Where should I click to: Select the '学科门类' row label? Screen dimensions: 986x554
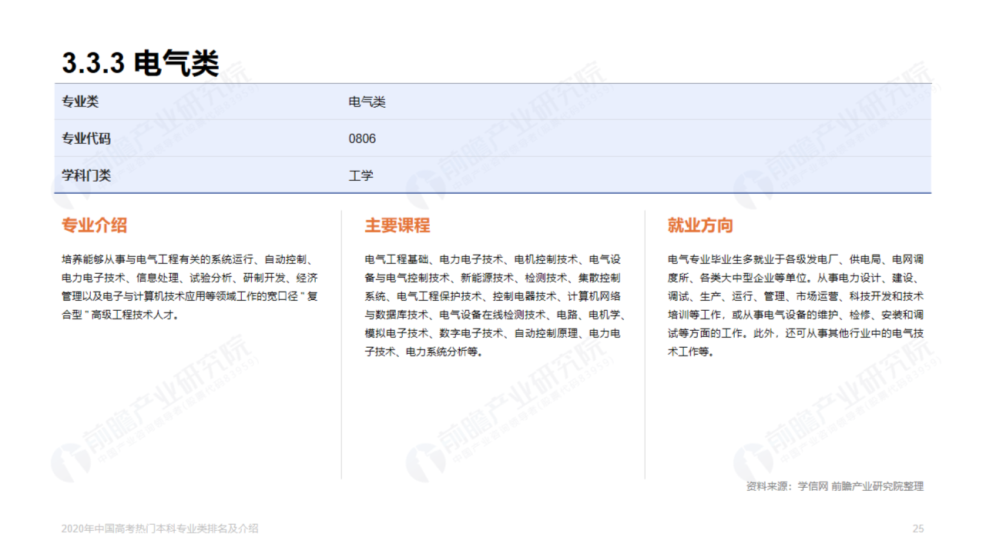pos(86,175)
